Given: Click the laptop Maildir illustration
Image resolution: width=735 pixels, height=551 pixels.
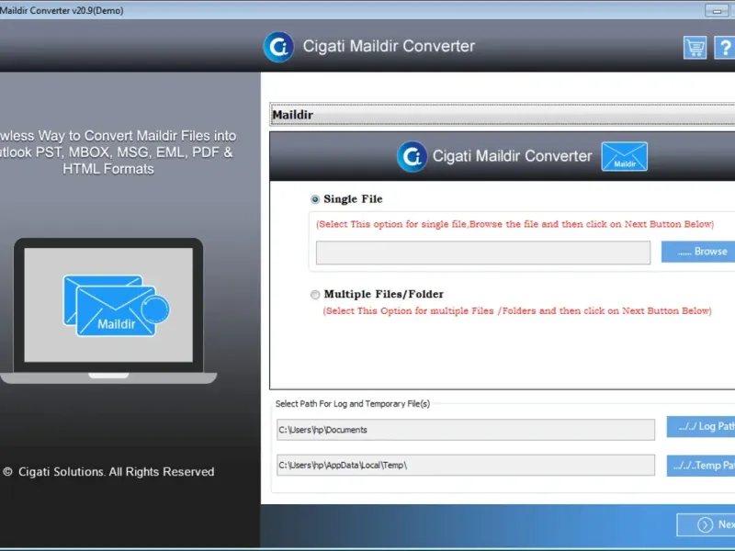Looking at the screenshot, I should click(x=108, y=311).
